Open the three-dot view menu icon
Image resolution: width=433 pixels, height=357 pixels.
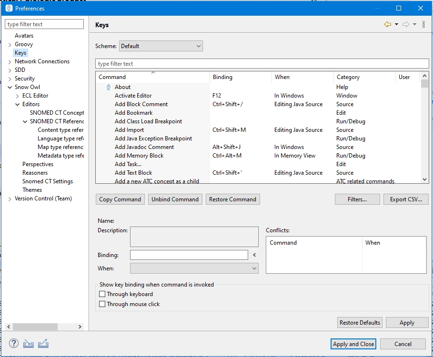pos(423,25)
